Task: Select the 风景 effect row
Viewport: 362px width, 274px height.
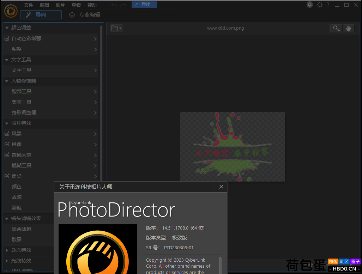Action: [x=50, y=134]
